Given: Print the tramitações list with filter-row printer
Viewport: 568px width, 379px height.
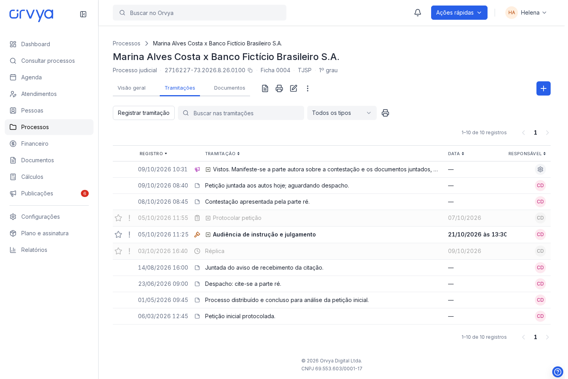Looking at the screenshot, I should pos(385,113).
